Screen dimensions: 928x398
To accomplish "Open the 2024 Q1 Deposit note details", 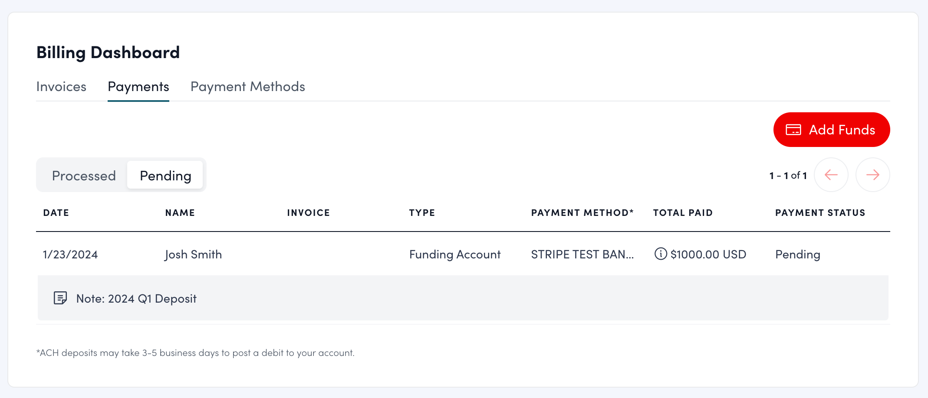I will point(136,298).
